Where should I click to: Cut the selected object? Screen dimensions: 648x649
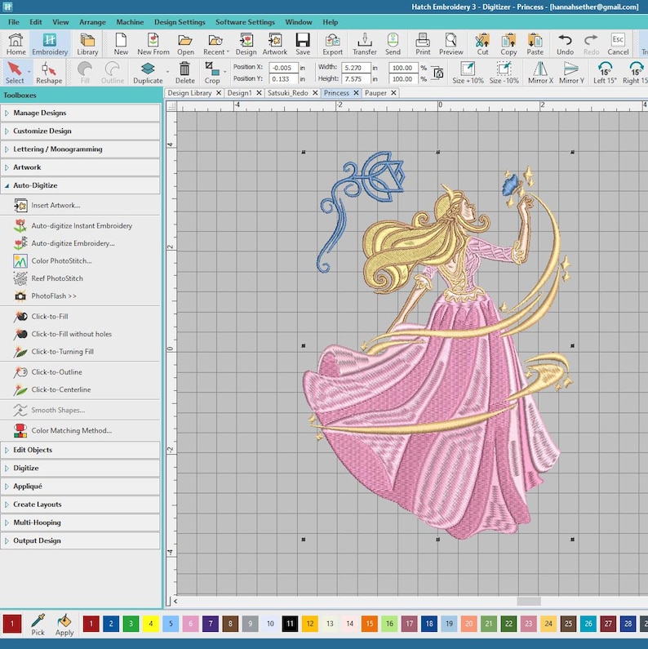[482, 44]
